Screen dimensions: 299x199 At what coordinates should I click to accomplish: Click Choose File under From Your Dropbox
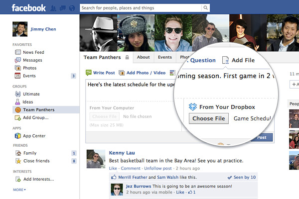click(209, 118)
